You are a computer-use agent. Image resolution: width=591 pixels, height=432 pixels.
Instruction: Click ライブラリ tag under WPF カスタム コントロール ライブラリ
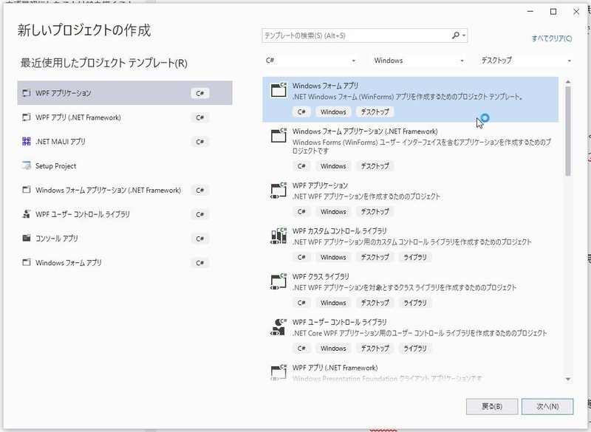coord(415,257)
